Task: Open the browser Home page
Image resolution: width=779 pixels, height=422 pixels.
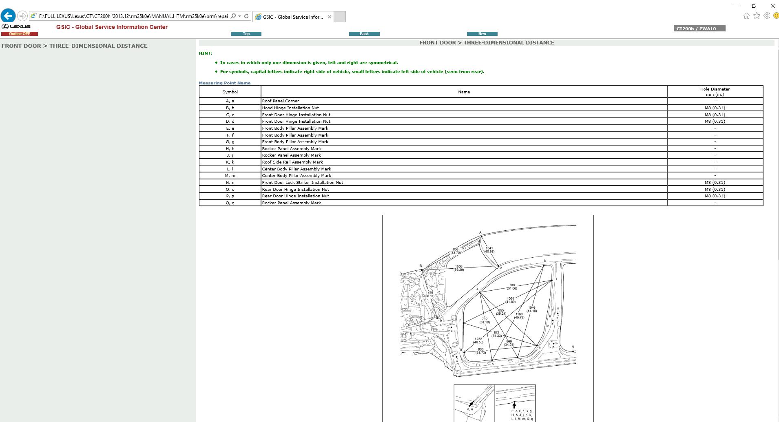Action: 746,15
